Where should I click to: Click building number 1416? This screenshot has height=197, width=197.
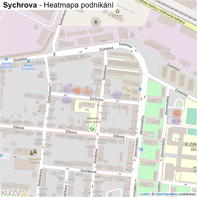[61, 60]
